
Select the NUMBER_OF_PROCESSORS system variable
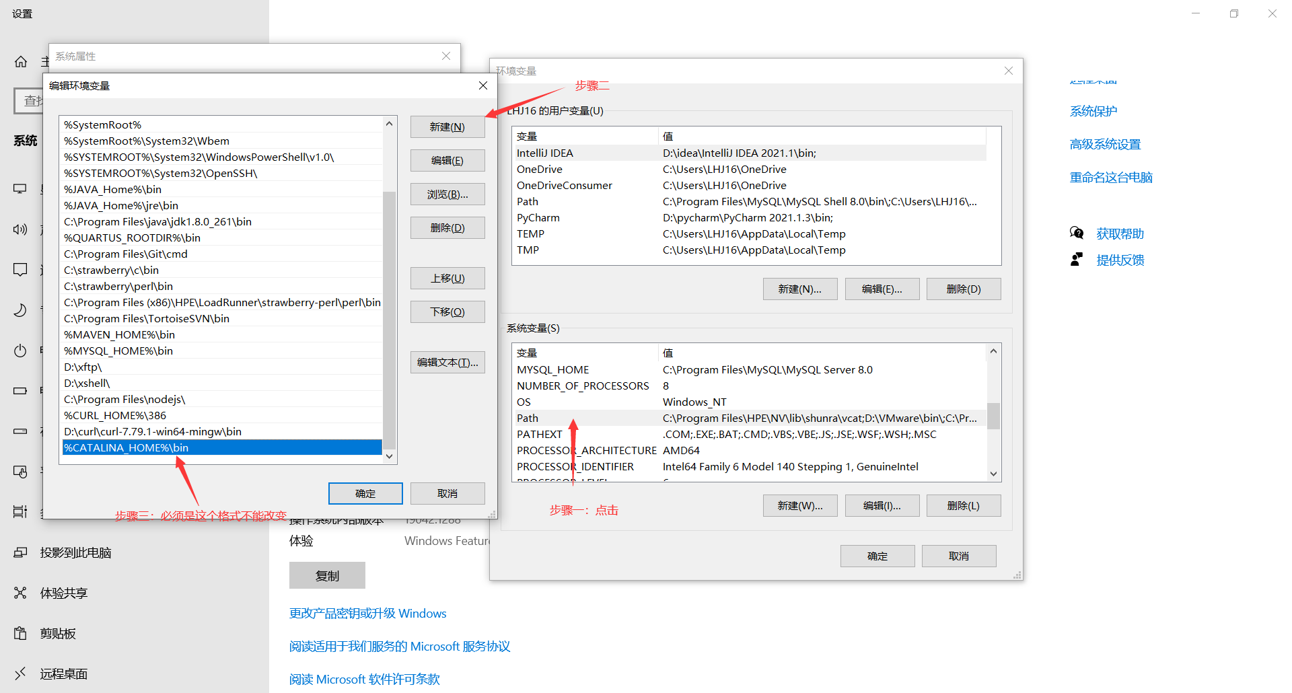(x=750, y=386)
